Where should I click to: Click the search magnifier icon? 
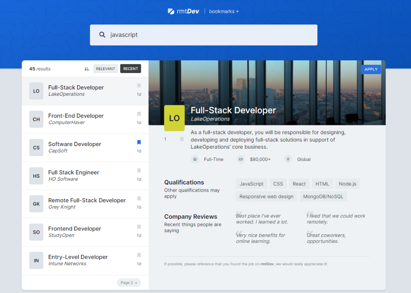coord(102,35)
